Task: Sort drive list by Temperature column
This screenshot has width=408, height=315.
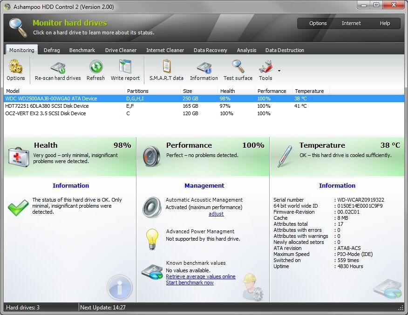Action: 309,91
